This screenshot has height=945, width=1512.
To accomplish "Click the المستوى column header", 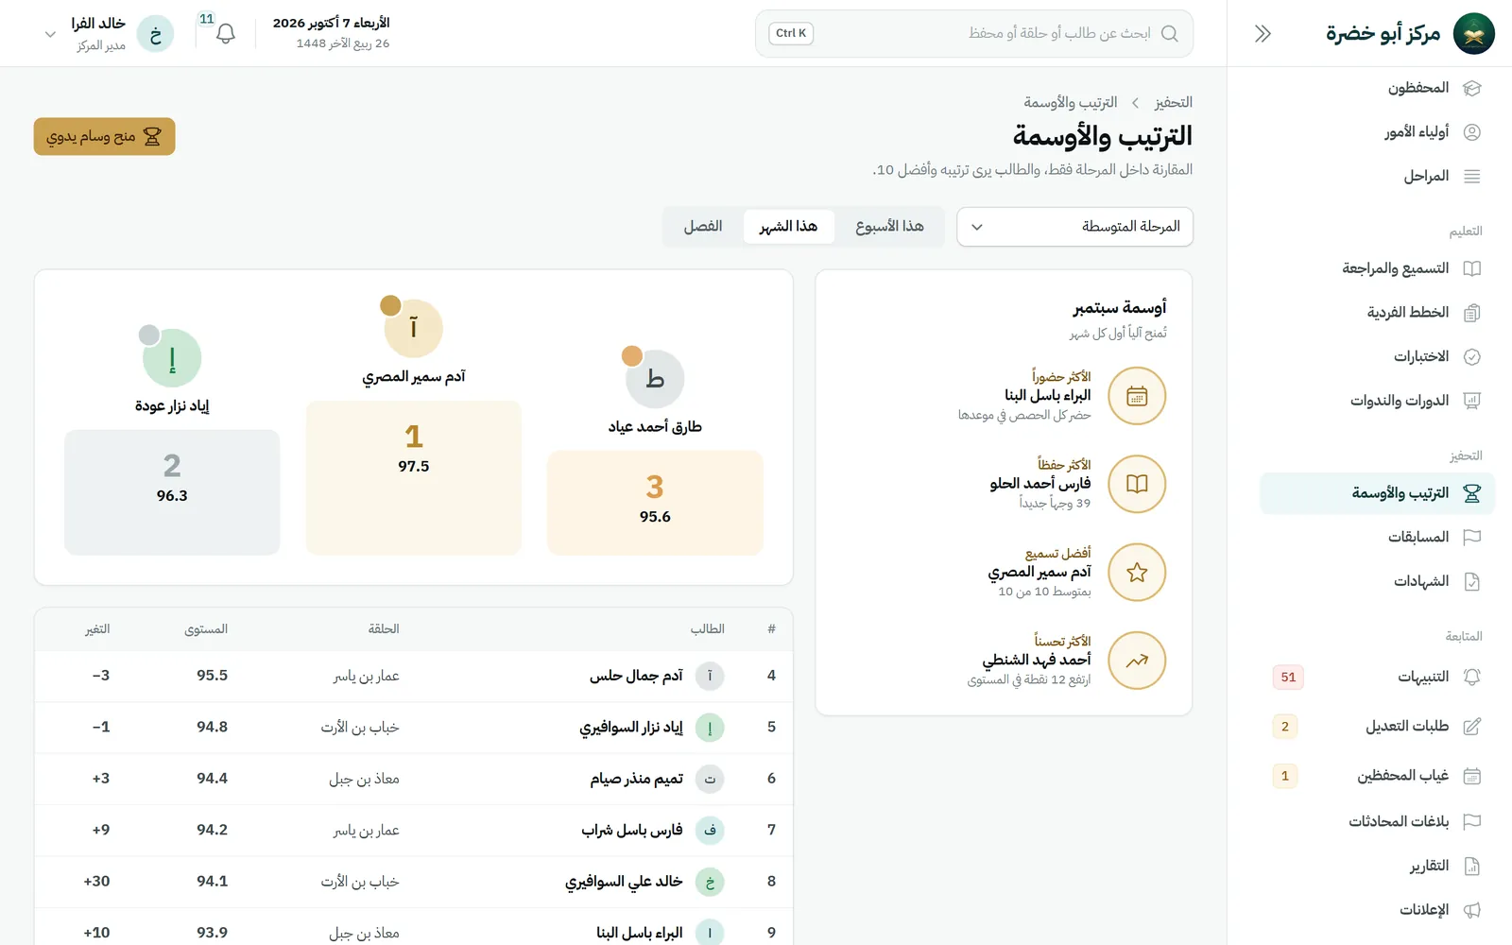I will (x=206, y=629).
